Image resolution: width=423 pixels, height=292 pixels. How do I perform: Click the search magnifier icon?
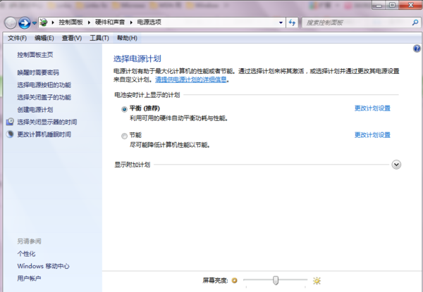point(415,23)
